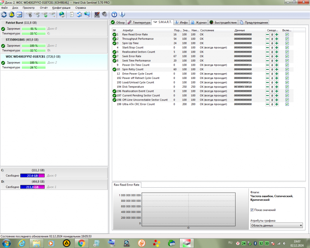
Task: Click the green status icon of Reallocated Sectors Count
Action: [114, 52]
